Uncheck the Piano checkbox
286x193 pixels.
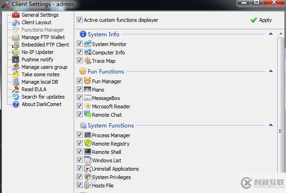click(x=79, y=89)
